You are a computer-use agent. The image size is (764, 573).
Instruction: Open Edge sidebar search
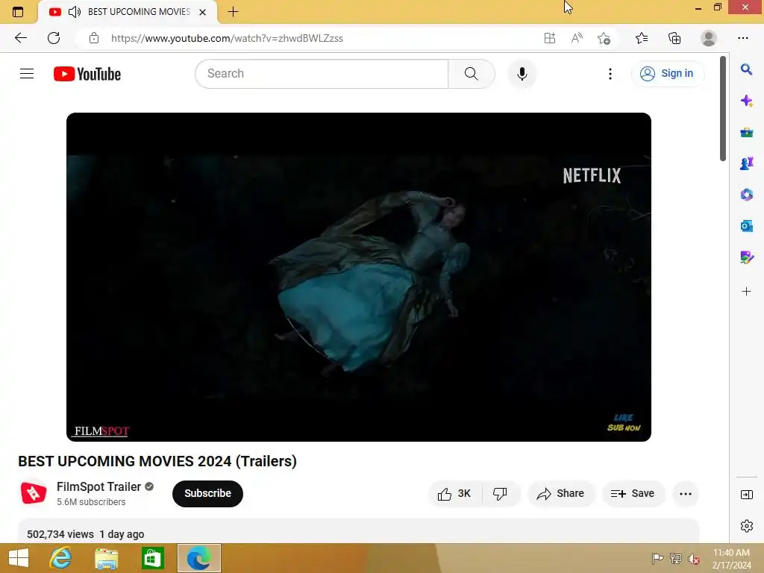point(746,69)
